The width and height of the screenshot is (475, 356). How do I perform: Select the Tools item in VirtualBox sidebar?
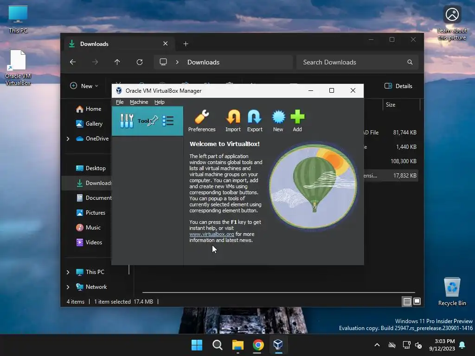147,121
